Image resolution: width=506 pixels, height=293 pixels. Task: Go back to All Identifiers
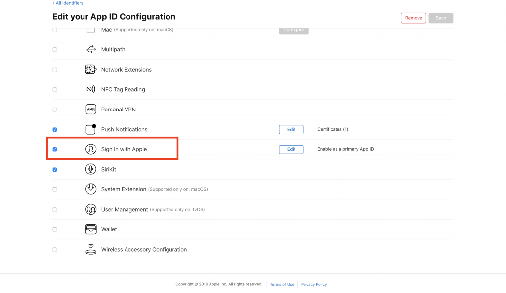tap(68, 3)
